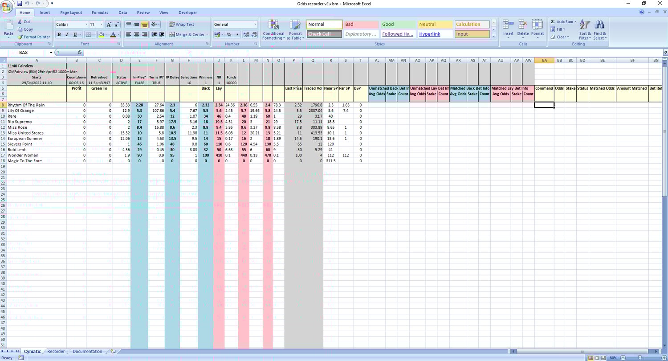Insert a new worksheet tab
Screen dimensions: 668x361
113,352
